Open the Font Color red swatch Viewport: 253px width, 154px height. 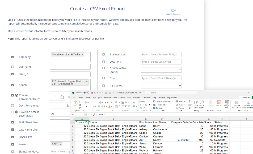click(x=109, y=107)
